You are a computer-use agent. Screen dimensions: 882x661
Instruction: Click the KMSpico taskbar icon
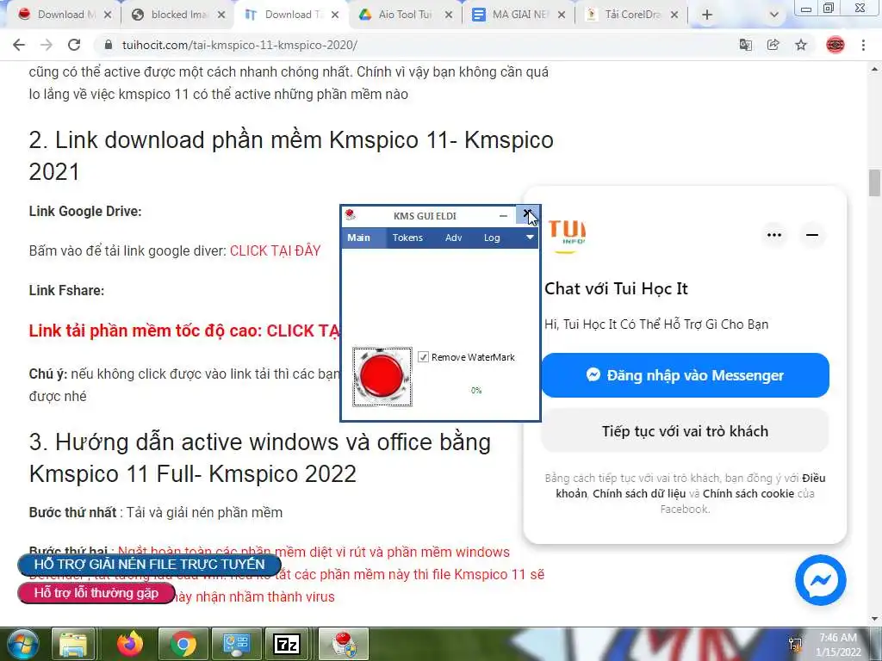tap(344, 644)
